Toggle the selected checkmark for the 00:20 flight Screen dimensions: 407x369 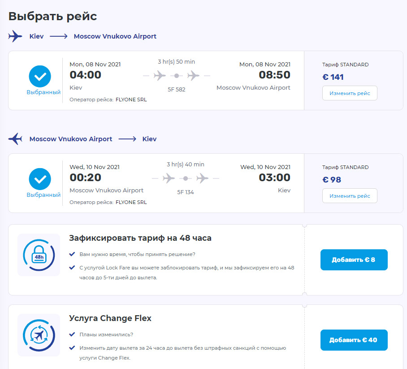coord(40,179)
